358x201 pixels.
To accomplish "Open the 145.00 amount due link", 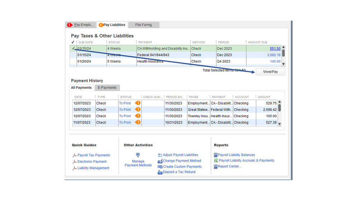I will click(275, 61).
